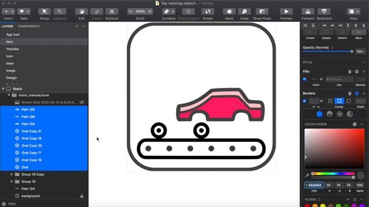This screenshot has height=207, width=369.
Task: Collapse the motor_manufacturer group
Action: (x=9, y=95)
